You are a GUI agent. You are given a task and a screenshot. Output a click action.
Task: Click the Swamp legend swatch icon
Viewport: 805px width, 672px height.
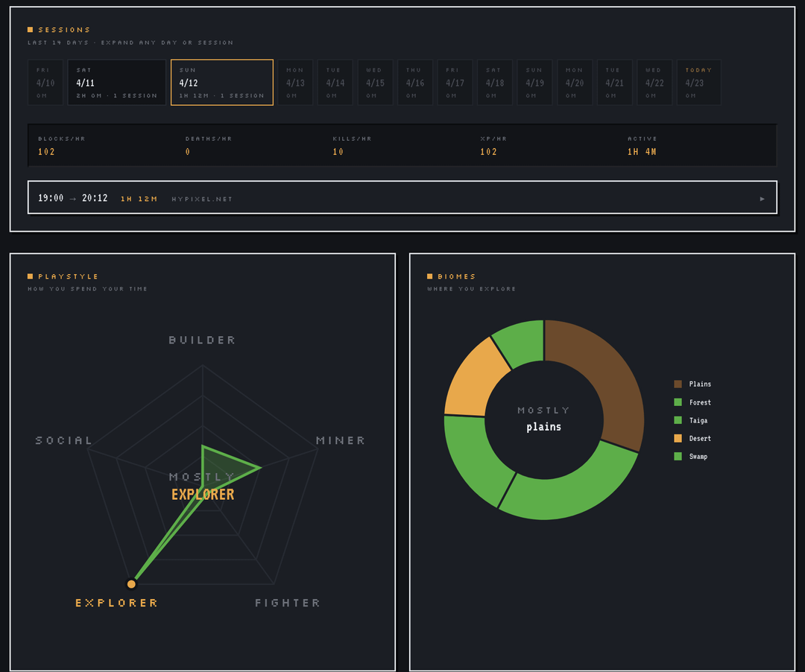[678, 457]
